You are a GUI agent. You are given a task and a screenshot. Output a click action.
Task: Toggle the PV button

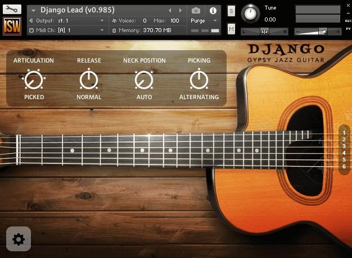click(x=348, y=29)
